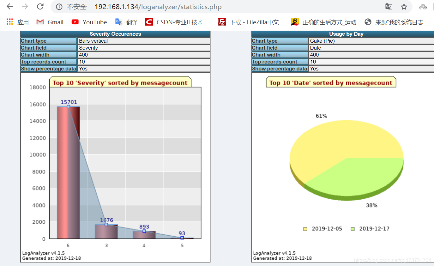Open the FileZilla download bookmark

click(x=251, y=22)
